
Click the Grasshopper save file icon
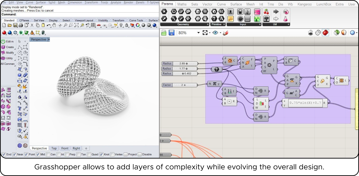pyautogui.click(x=171, y=33)
